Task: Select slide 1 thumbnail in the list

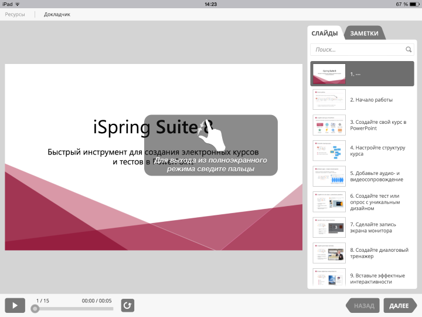Action: click(x=329, y=74)
